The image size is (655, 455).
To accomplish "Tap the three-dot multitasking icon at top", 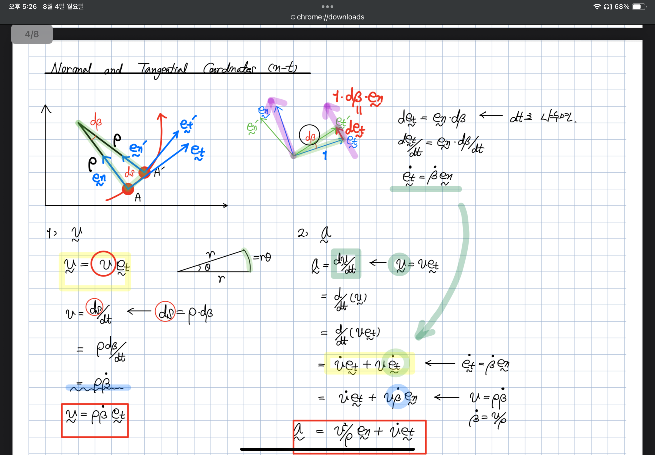I will coord(327,7).
